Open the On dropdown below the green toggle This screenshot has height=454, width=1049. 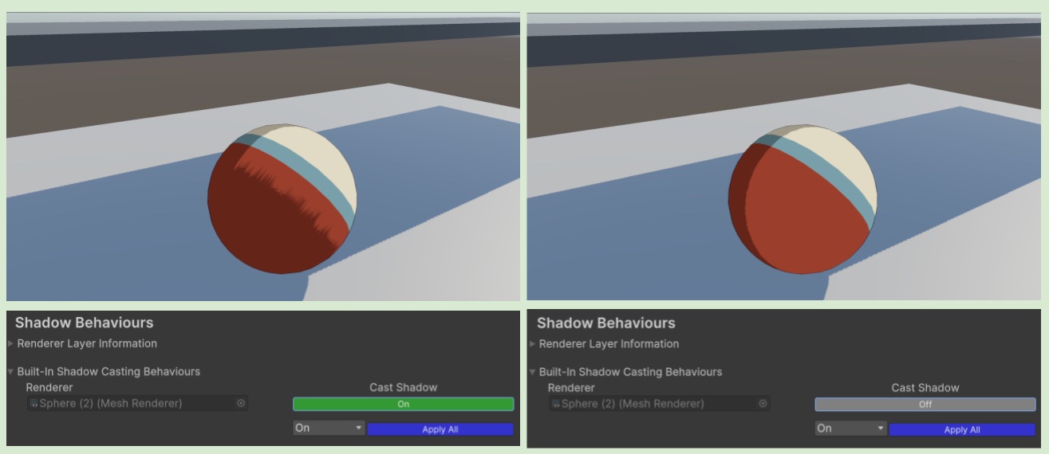[x=328, y=429]
